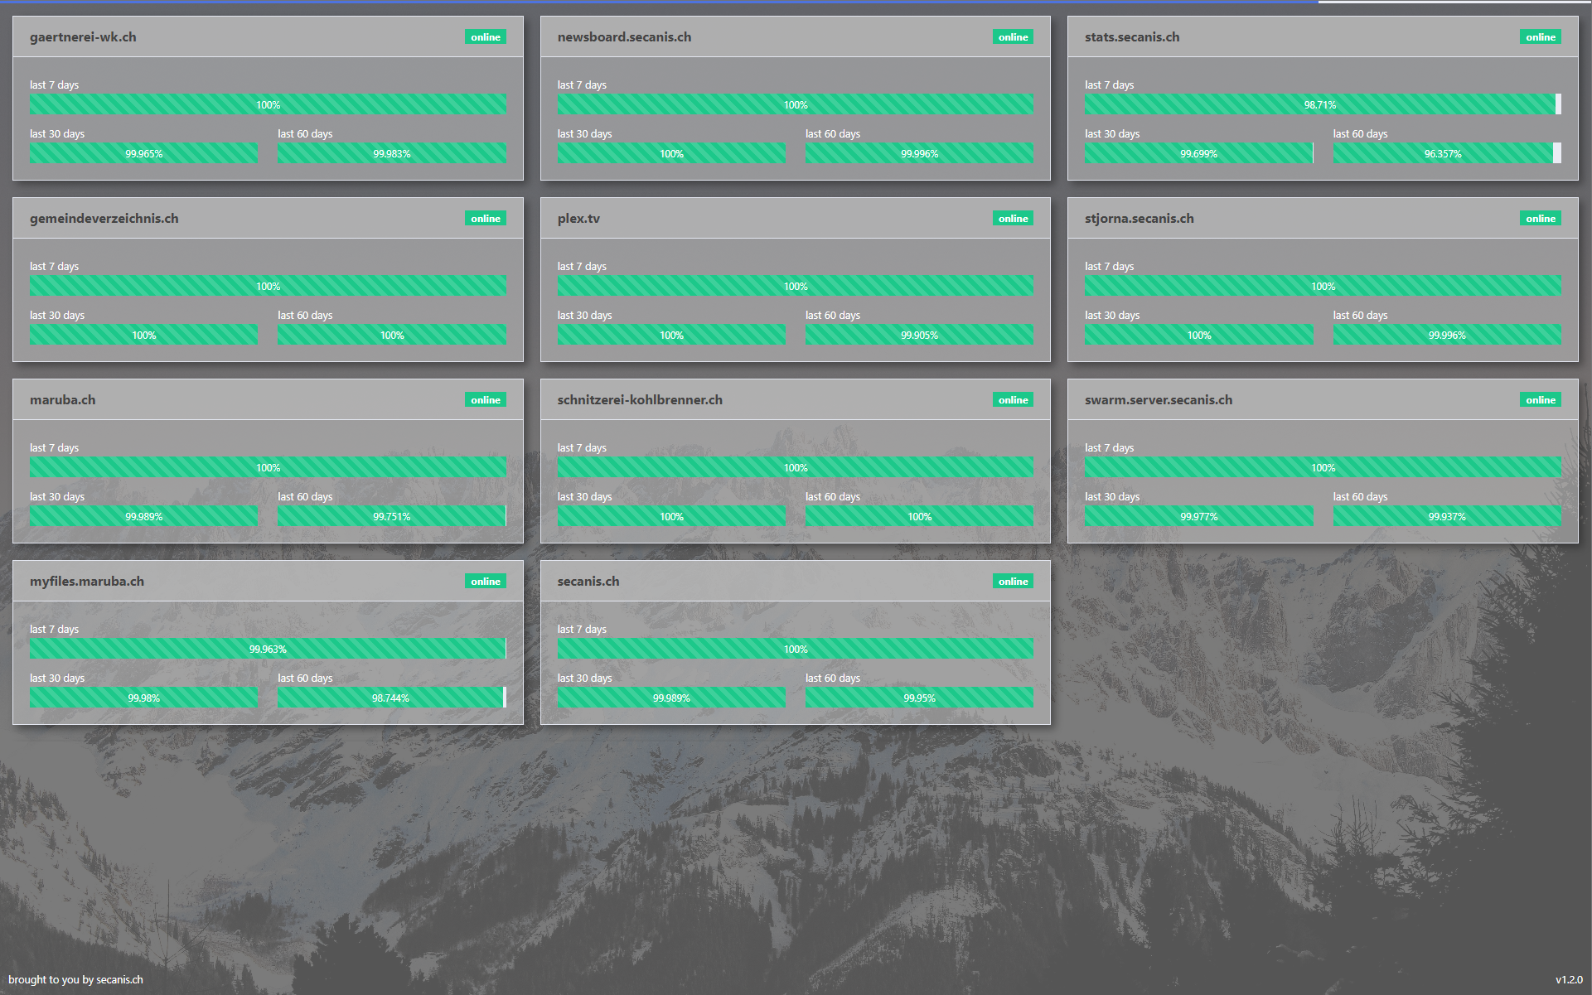Click the stats.secanis.ch online badge

(x=1540, y=37)
